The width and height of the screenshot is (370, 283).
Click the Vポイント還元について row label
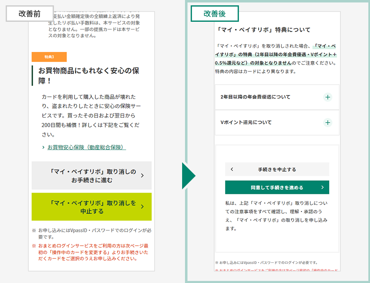click(246, 122)
